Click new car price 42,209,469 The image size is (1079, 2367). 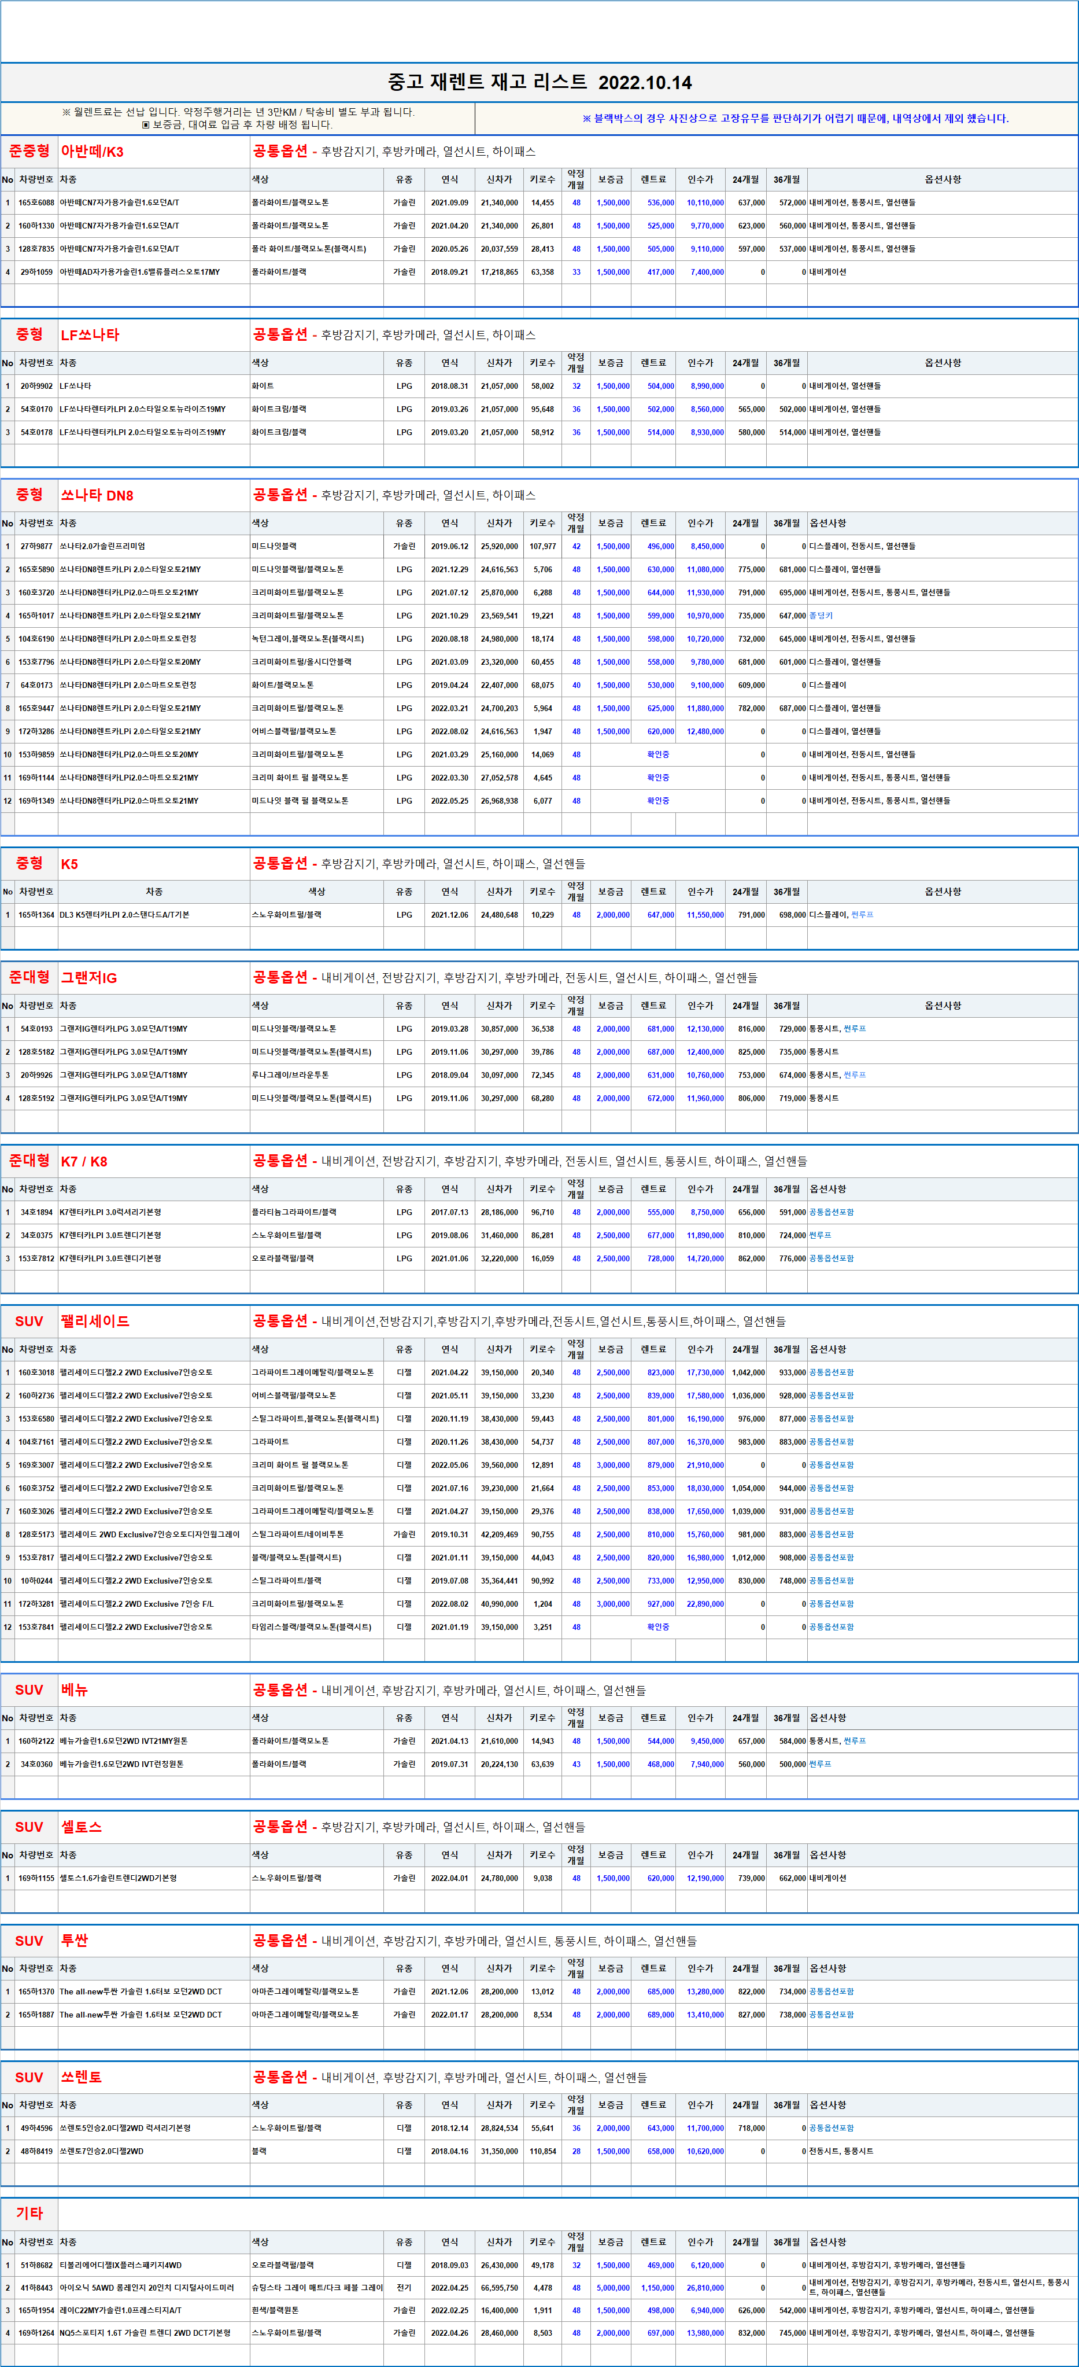500,1534
